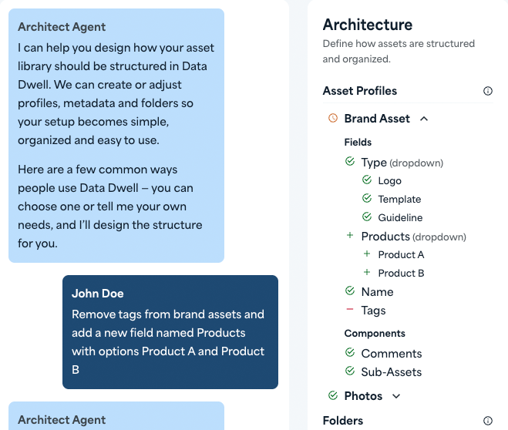
Task: Click the red minus icon beside Tags
Action: [350, 310]
